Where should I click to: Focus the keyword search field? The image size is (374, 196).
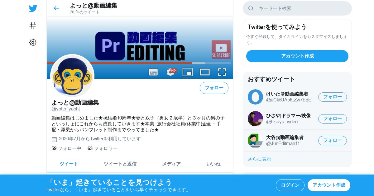click(297, 8)
